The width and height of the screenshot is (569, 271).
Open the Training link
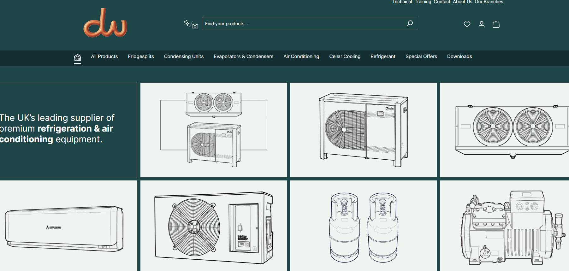pyautogui.click(x=423, y=2)
